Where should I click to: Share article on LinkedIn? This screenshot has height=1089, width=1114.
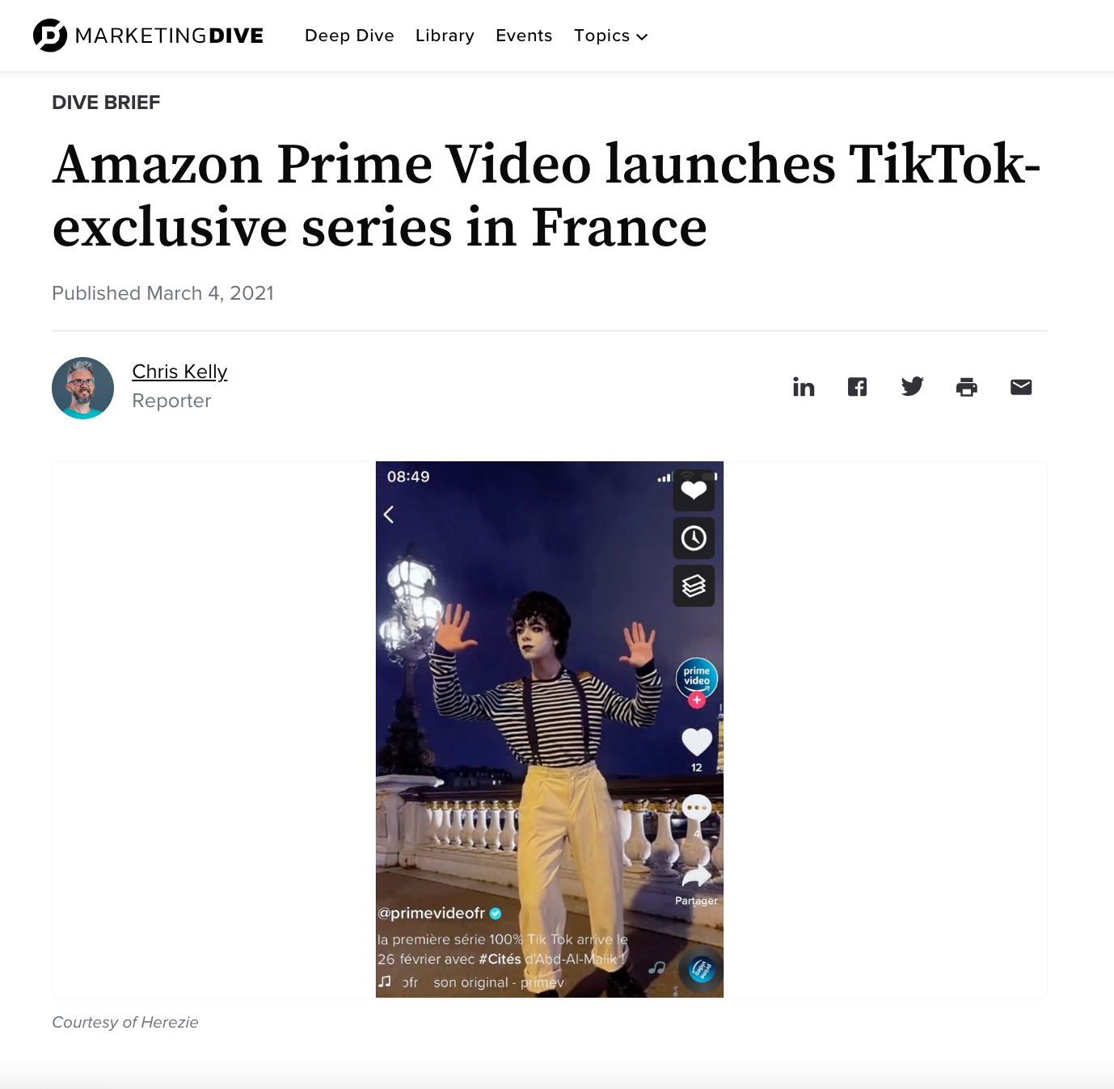click(804, 387)
